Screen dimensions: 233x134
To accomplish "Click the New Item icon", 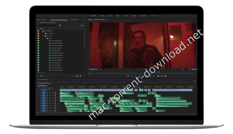I will click(x=80, y=76).
